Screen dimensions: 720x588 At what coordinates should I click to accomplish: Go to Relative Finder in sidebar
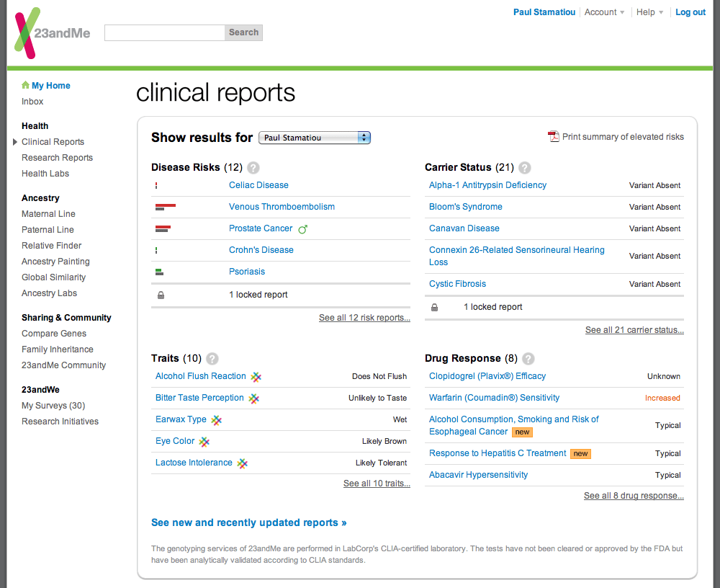pyautogui.click(x=51, y=246)
